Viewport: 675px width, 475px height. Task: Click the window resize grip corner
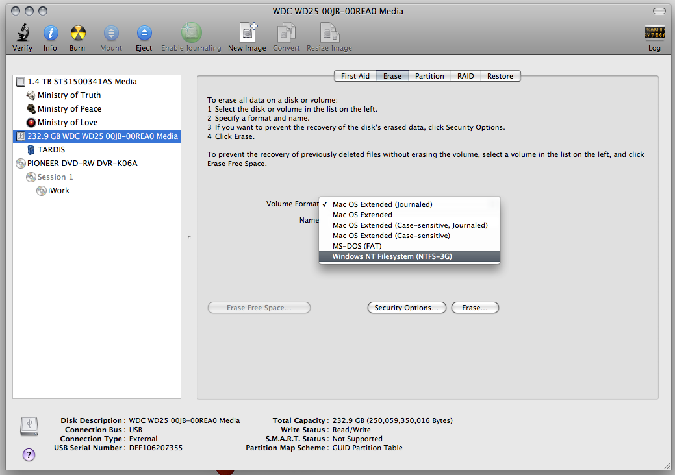coord(667,465)
